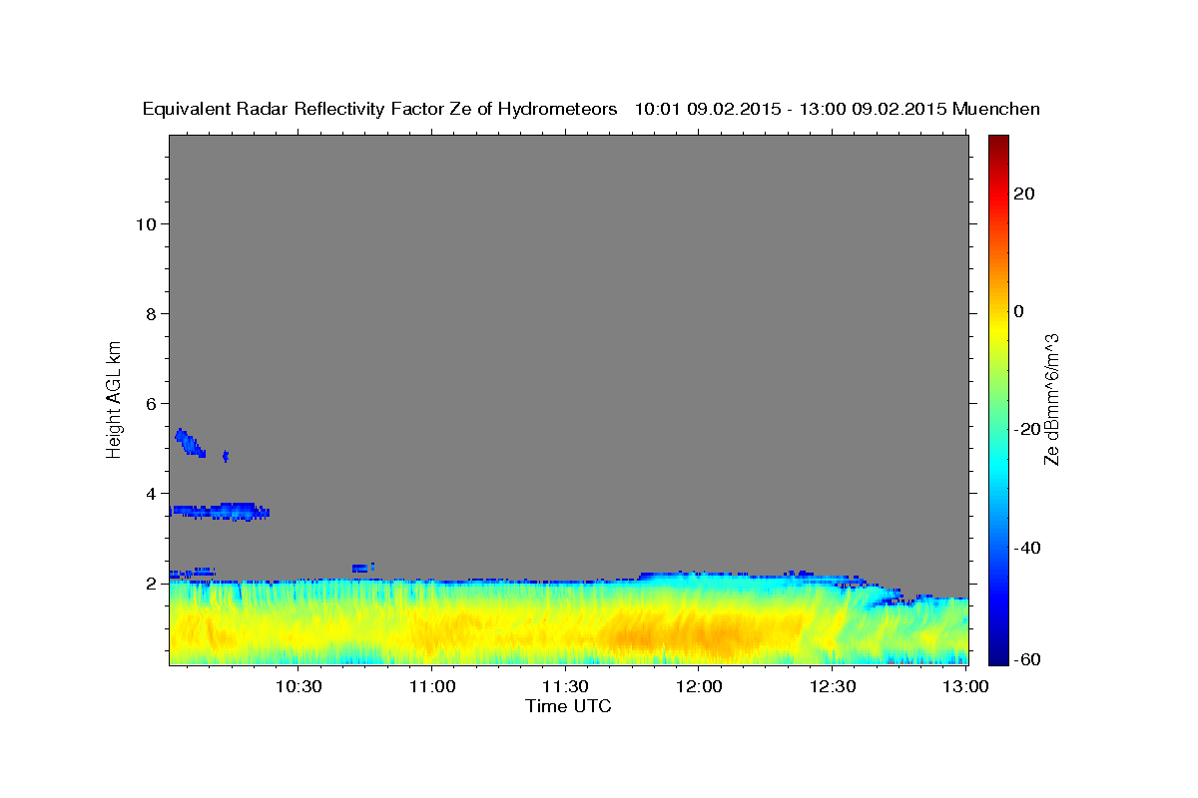Click the 12:00 time tick label

click(x=699, y=686)
